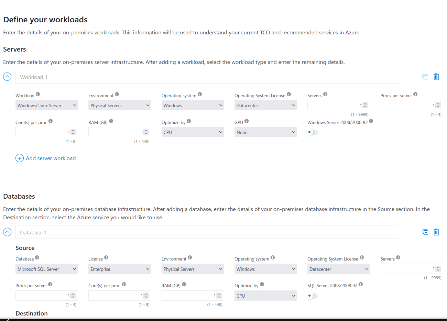
Task: Collapse the Workload 1 section
Action: click(7, 77)
